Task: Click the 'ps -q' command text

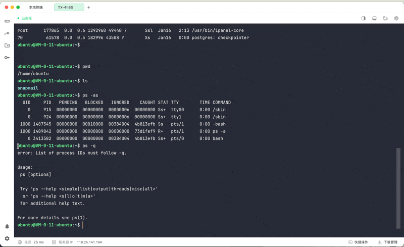Action: click(89, 145)
